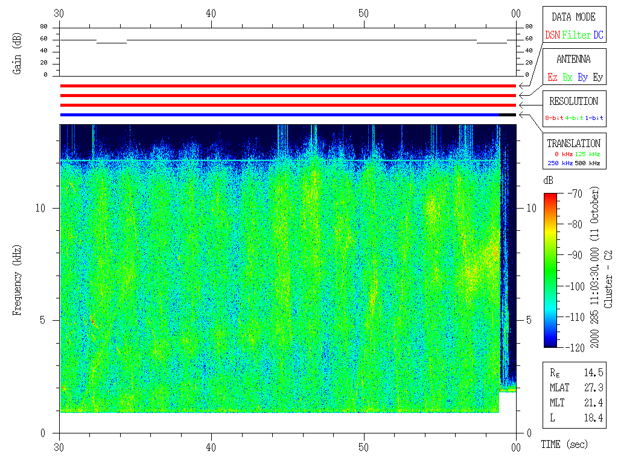The image size is (618, 463).
Task: Select the 0 kHz translation label
Action: click(x=564, y=154)
